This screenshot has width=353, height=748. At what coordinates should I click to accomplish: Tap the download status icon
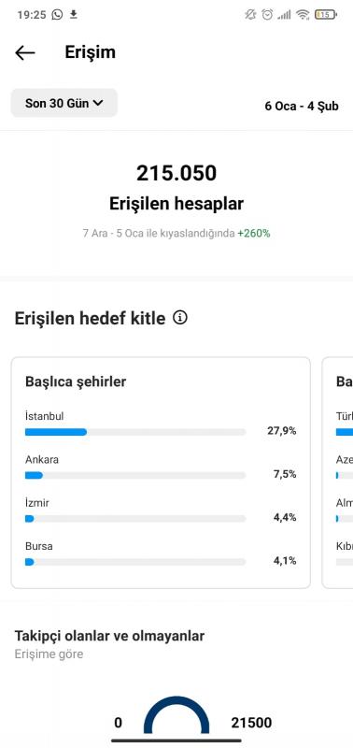tap(74, 15)
